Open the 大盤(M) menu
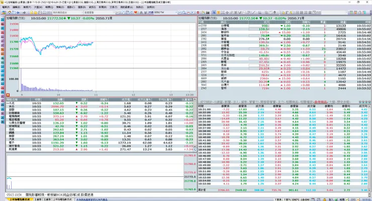 [x=38, y=7]
